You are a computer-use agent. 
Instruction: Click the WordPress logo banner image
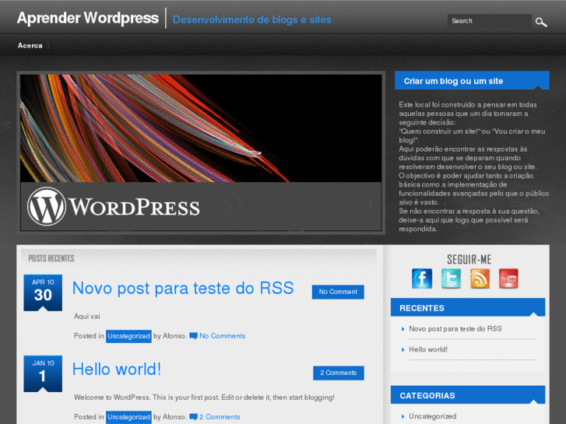pos(201,152)
